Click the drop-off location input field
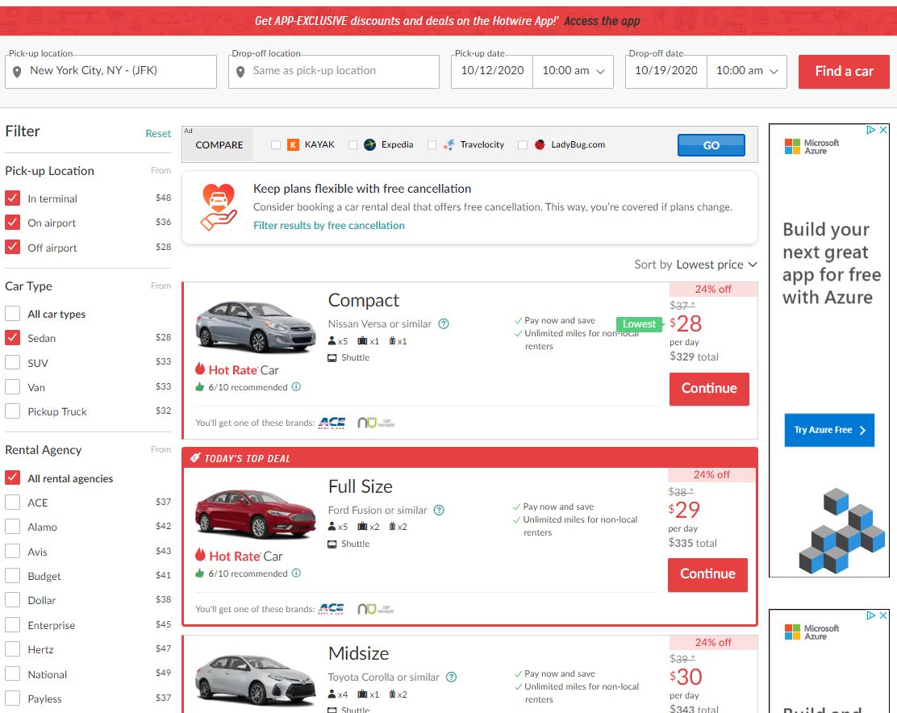This screenshot has height=713, width=897. pos(334,72)
